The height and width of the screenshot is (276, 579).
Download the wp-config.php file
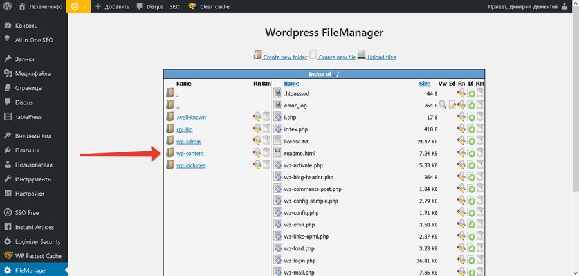pyautogui.click(x=471, y=213)
